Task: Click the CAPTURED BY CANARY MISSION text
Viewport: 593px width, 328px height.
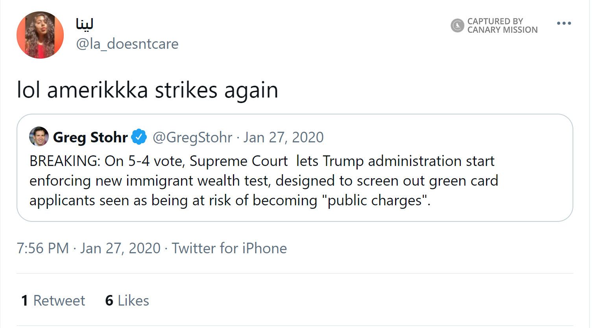Action: point(502,26)
